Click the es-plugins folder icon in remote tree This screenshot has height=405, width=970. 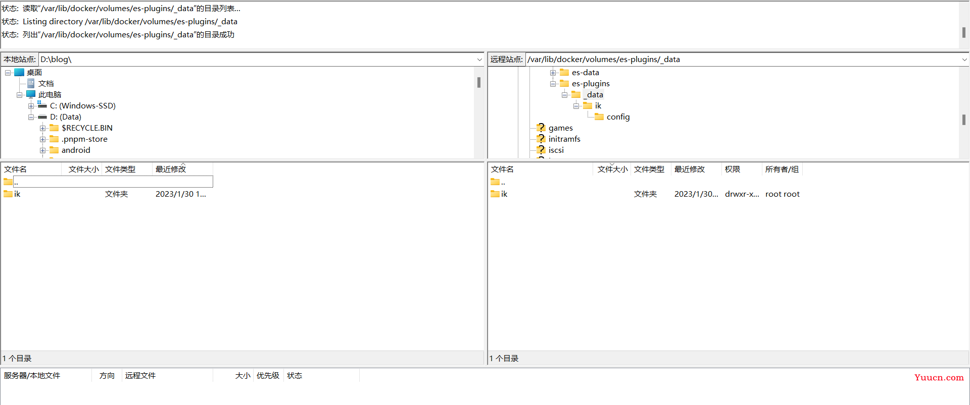[564, 84]
